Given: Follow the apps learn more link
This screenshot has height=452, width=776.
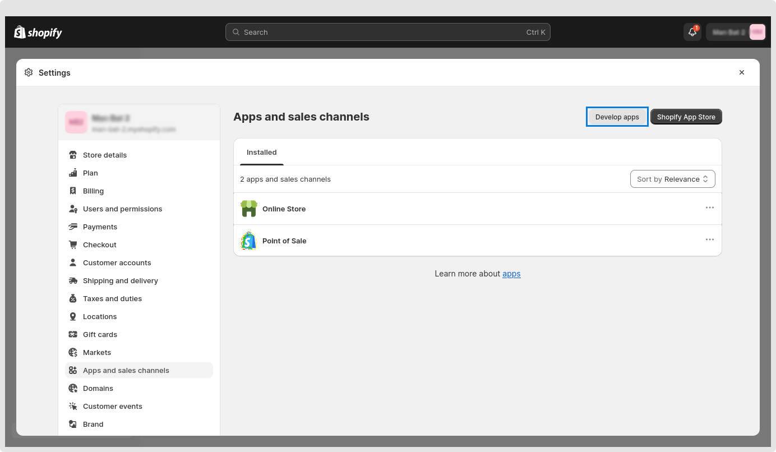Looking at the screenshot, I should 511,274.
